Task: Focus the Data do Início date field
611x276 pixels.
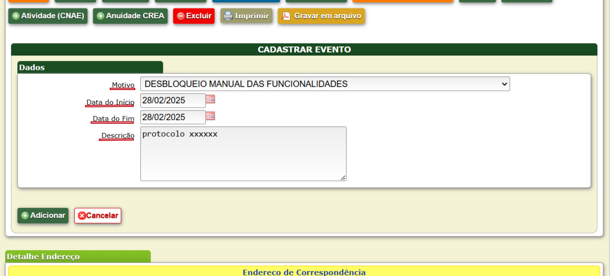Action: [x=173, y=100]
